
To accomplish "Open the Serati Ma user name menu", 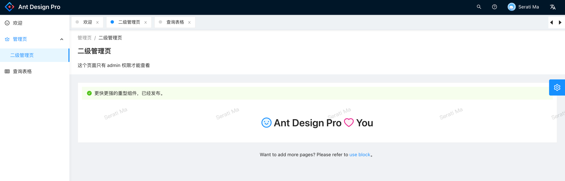I will (x=528, y=7).
